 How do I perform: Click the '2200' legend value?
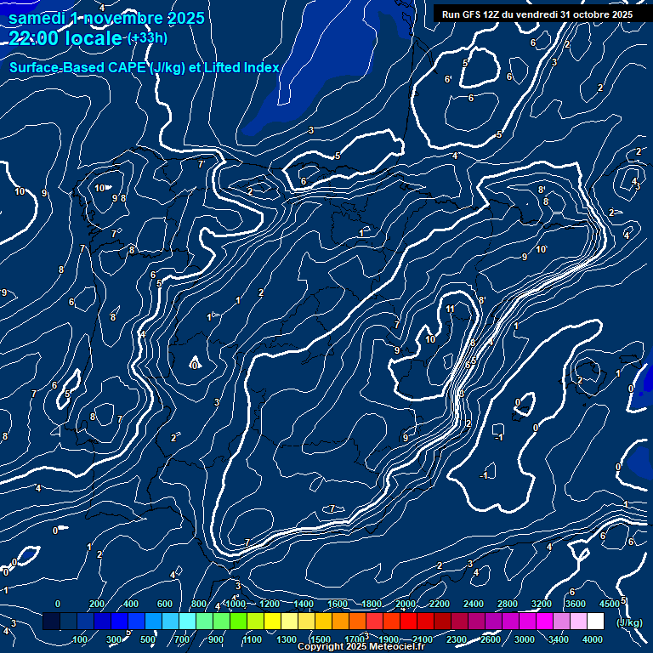[x=440, y=604]
